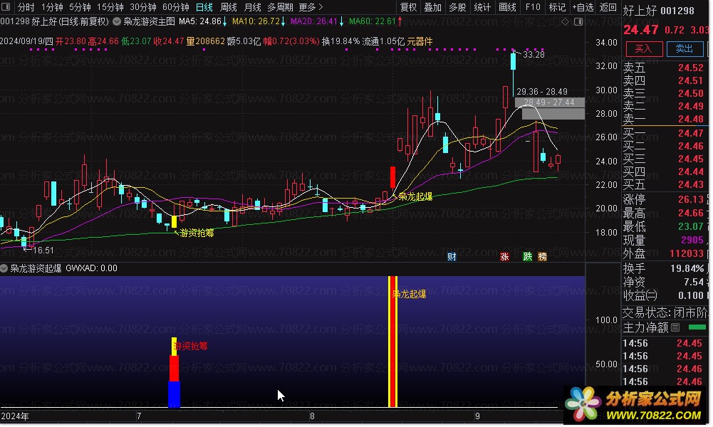This screenshot has width=713, height=427.
Task: Expand the 枭龙游资主图 indicator dropdown
Action: [x=117, y=21]
